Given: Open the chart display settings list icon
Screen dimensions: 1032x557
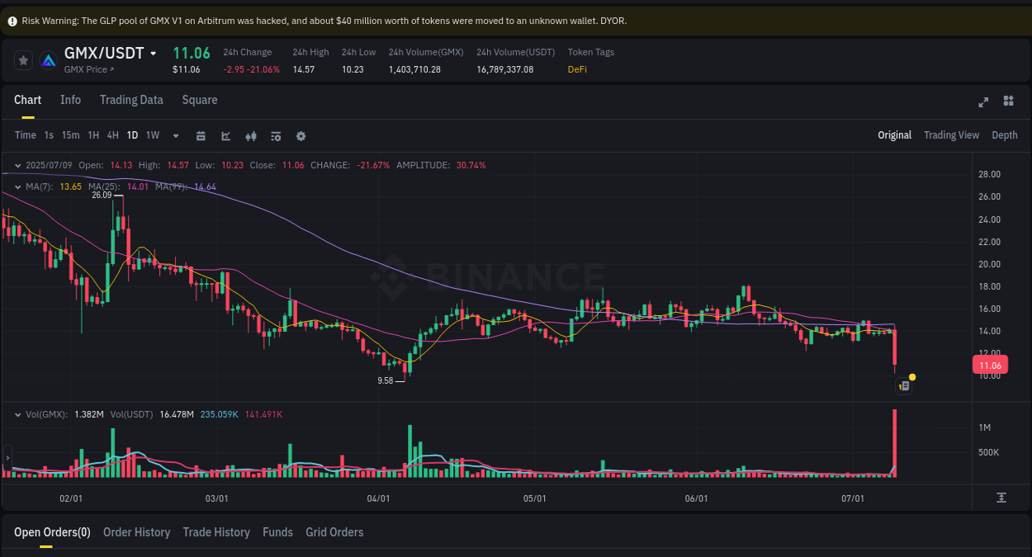Looking at the screenshot, I should (x=276, y=135).
